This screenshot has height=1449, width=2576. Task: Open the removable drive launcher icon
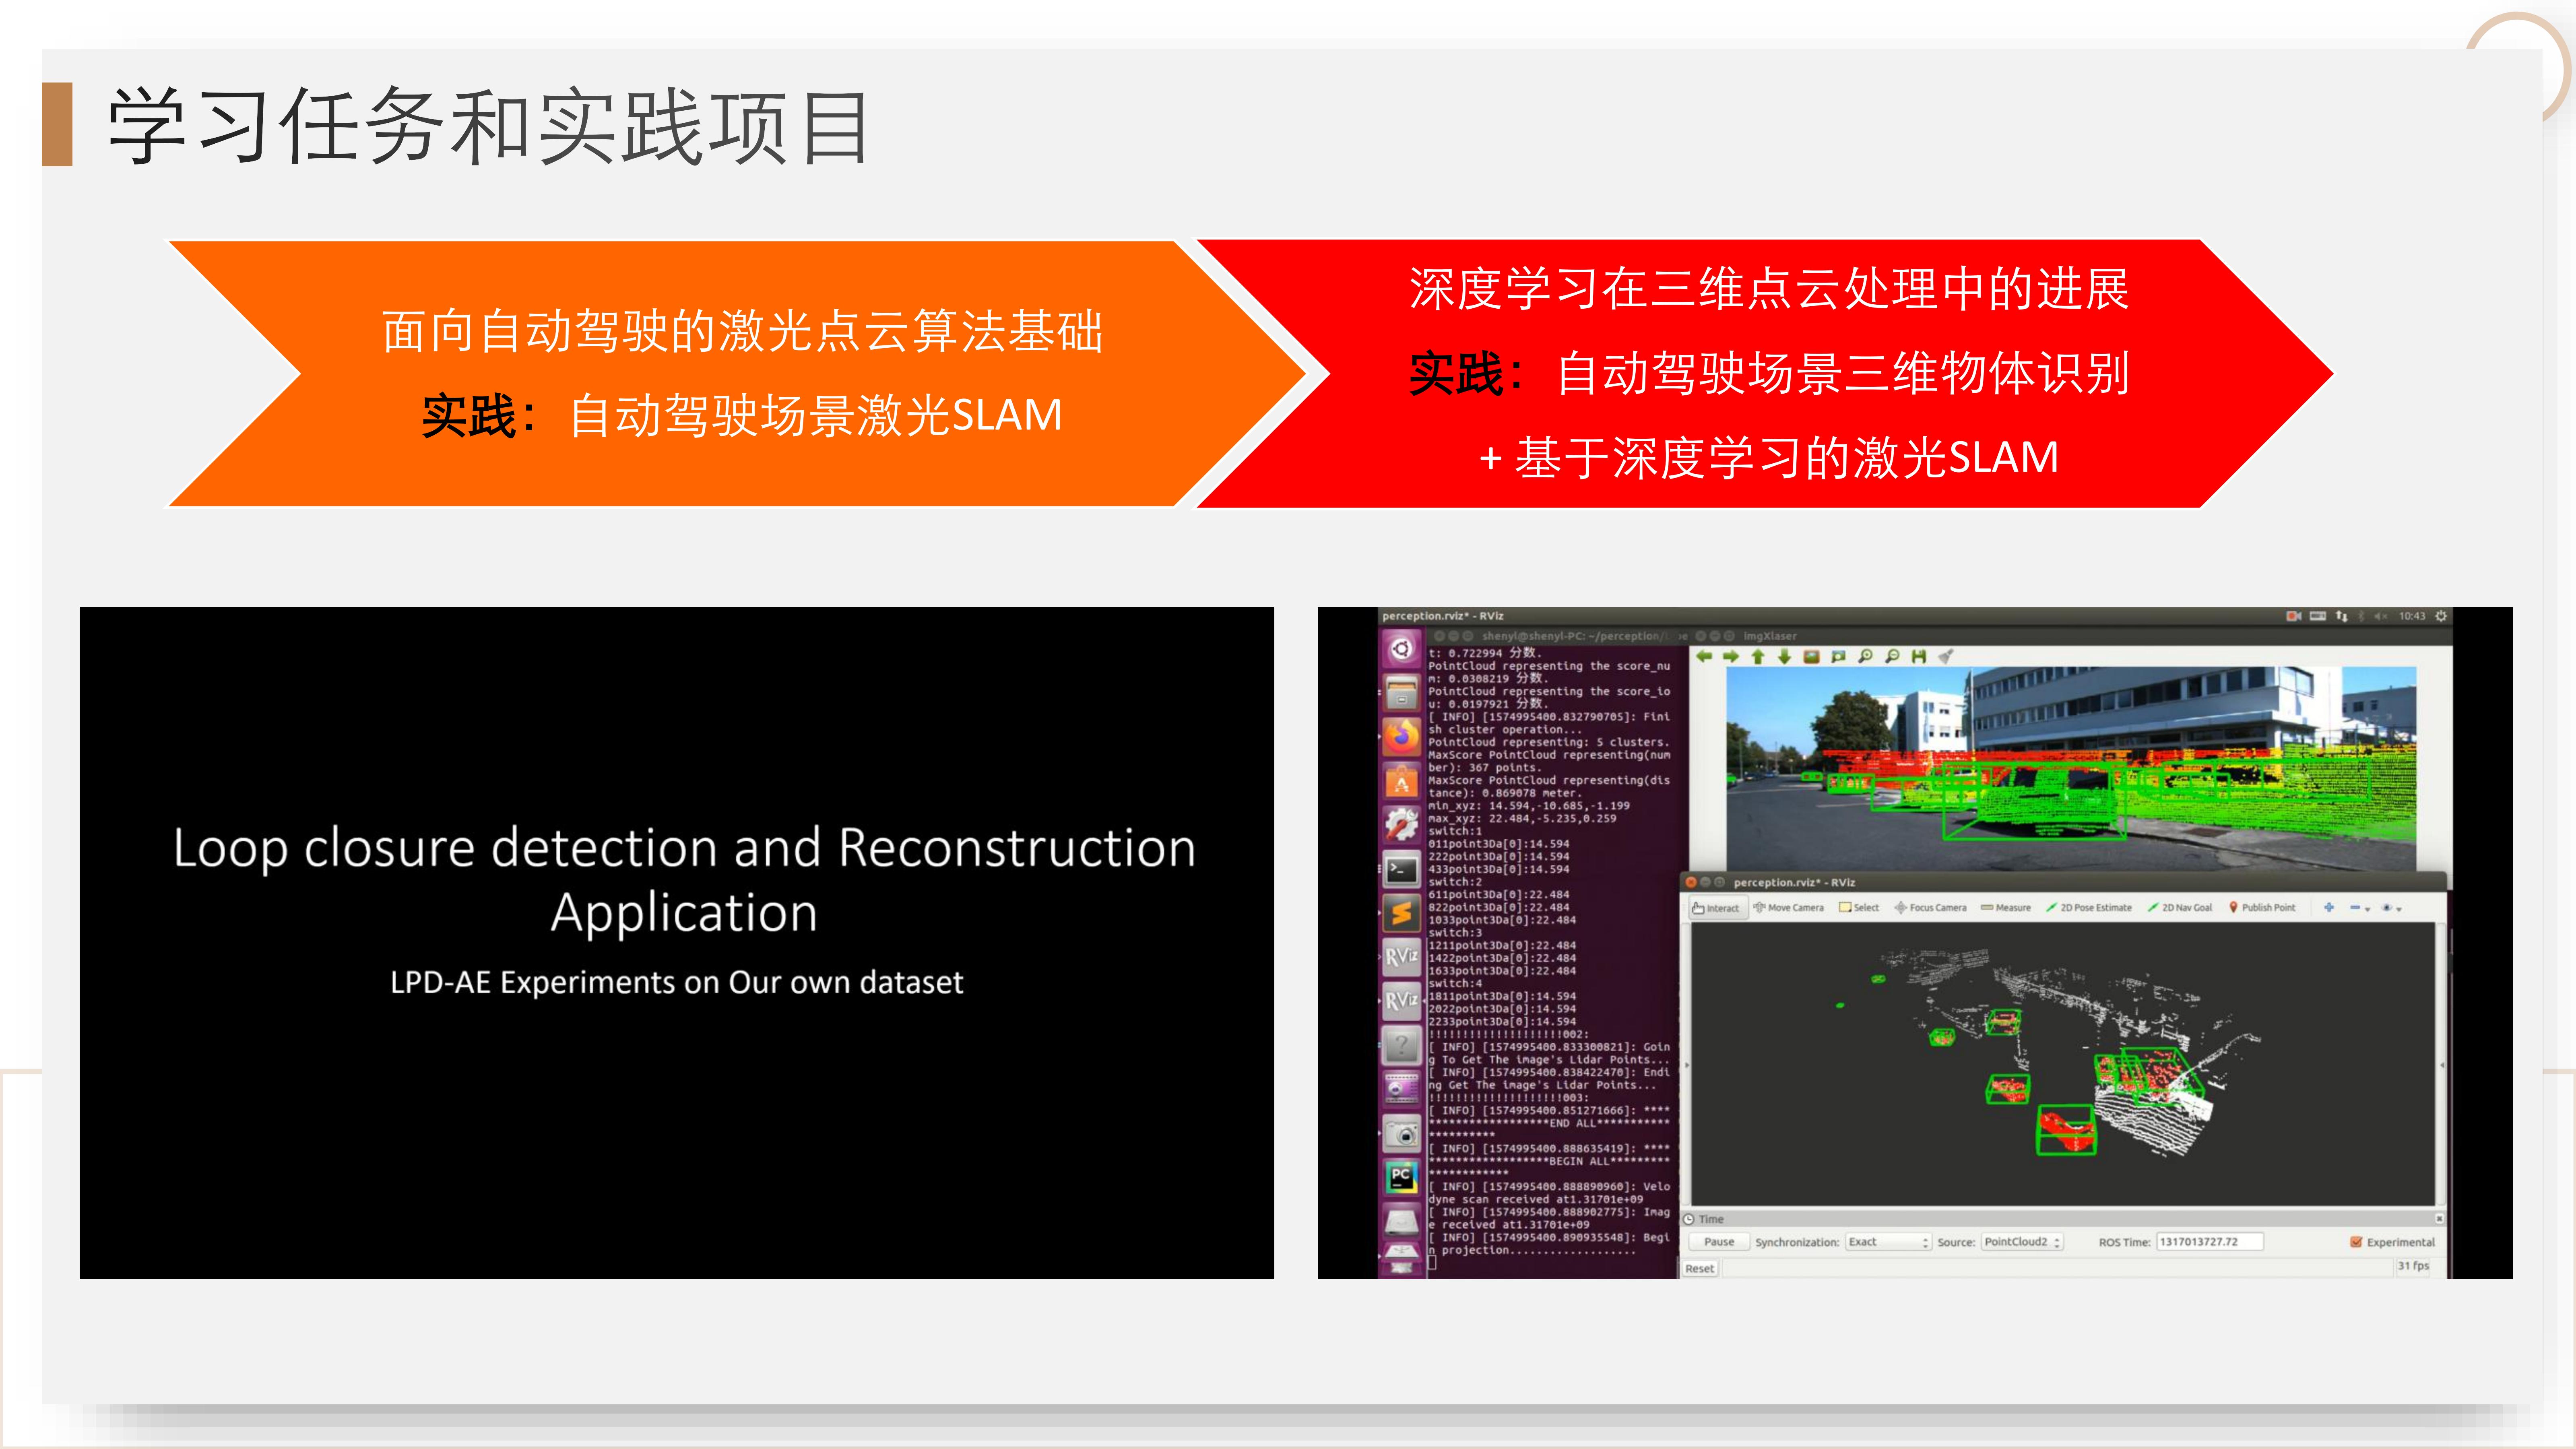tap(1401, 1221)
